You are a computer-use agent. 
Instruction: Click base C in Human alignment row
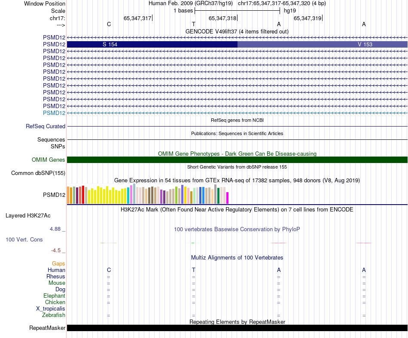point(109,270)
